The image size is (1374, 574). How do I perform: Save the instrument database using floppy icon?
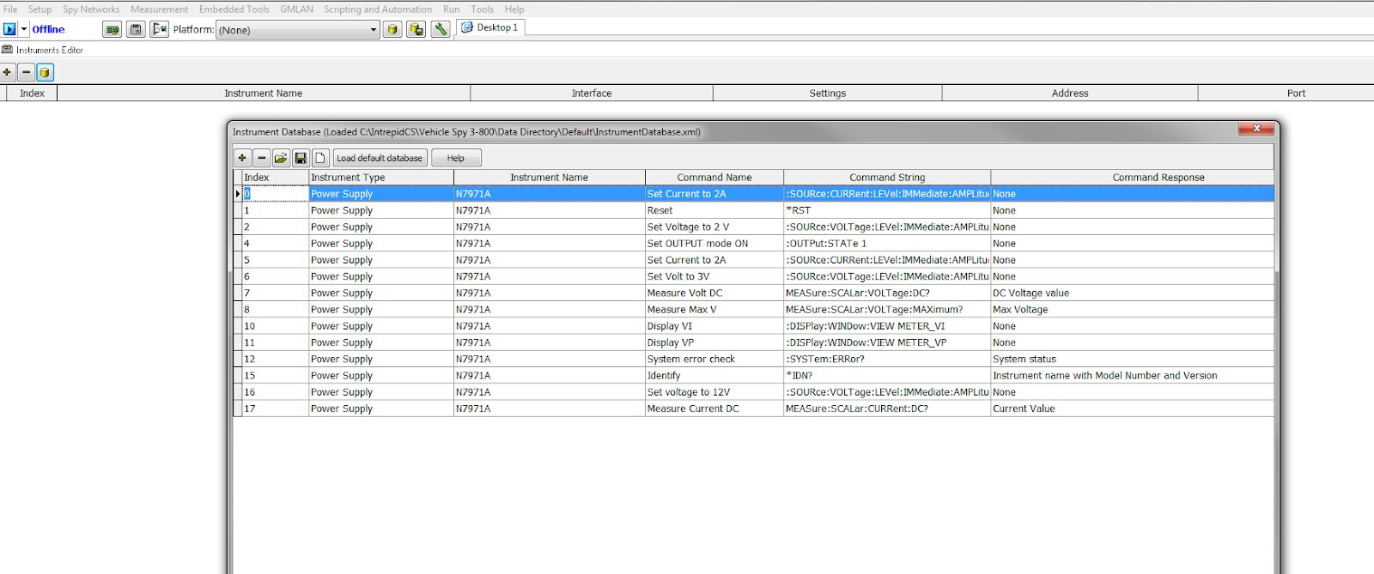tap(301, 158)
